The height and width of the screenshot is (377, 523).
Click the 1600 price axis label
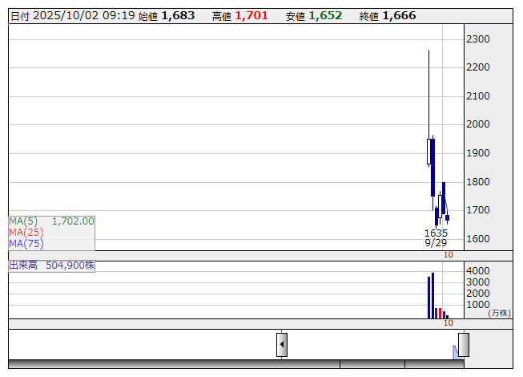point(478,239)
